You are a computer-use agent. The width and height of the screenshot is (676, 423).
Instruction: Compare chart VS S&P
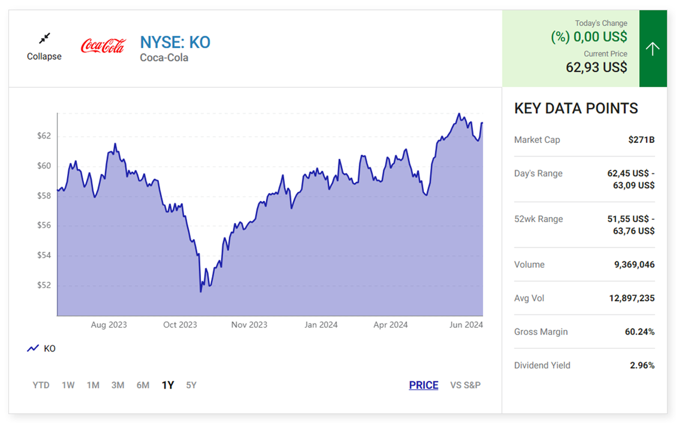(x=465, y=385)
